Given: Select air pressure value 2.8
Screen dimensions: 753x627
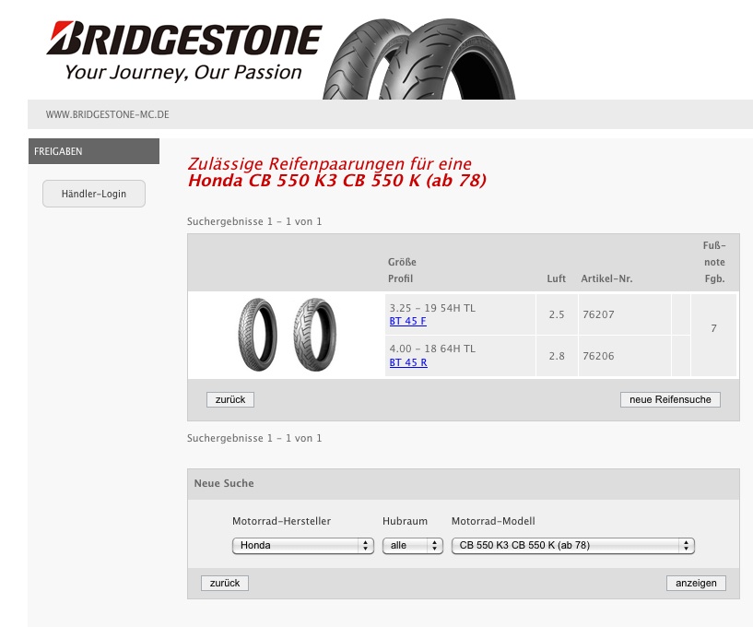Looking at the screenshot, I should 557,356.
